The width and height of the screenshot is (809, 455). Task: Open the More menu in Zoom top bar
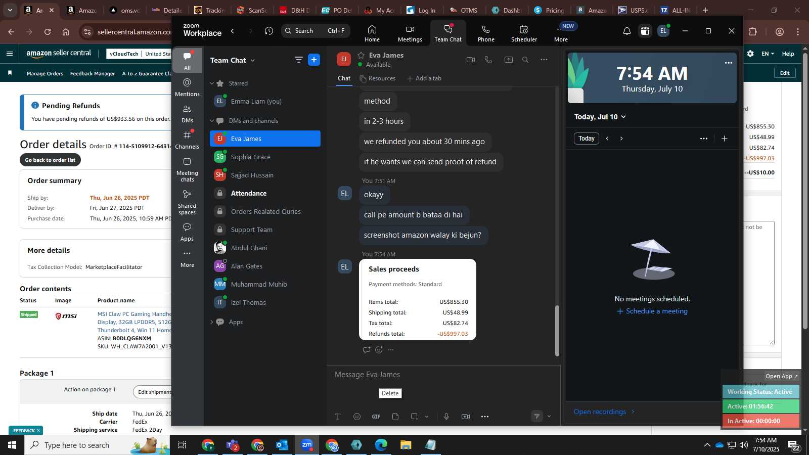click(x=561, y=33)
